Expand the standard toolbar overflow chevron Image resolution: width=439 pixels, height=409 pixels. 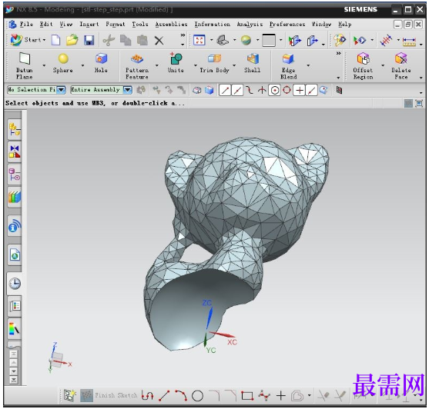tap(183, 35)
